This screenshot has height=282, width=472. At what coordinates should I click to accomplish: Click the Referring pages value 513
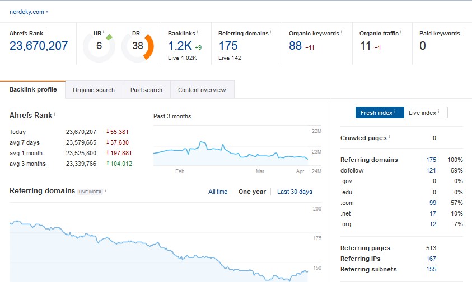coord(431,248)
